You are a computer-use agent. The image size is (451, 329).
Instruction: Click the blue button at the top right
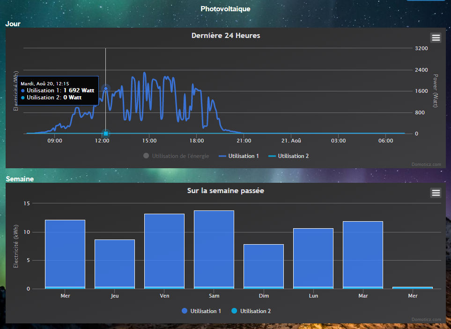click(425, 0)
